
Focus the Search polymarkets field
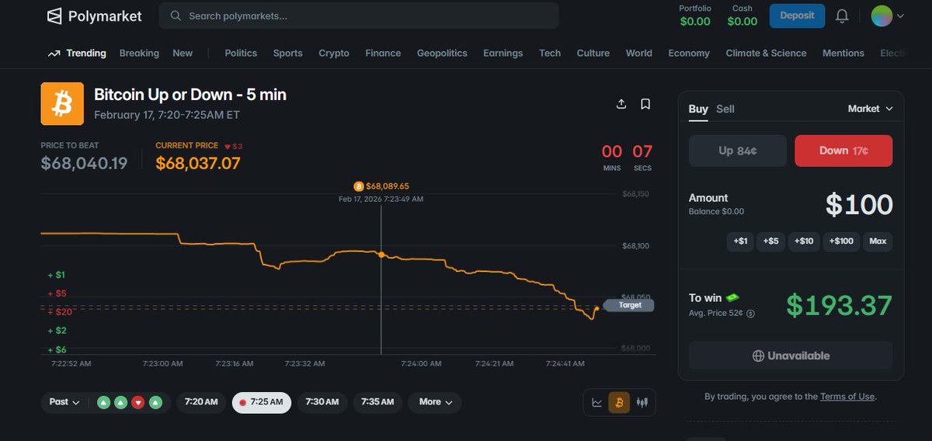click(x=359, y=16)
